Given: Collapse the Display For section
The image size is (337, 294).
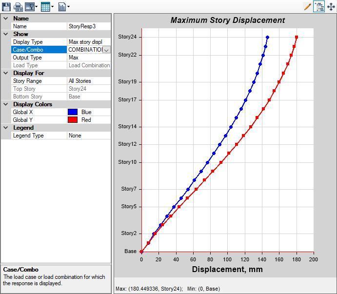Looking at the screenshot, I should [6, 73].
